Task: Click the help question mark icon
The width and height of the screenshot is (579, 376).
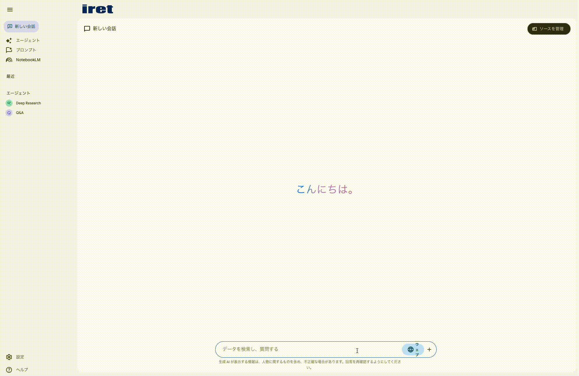Action: [9, 370]
